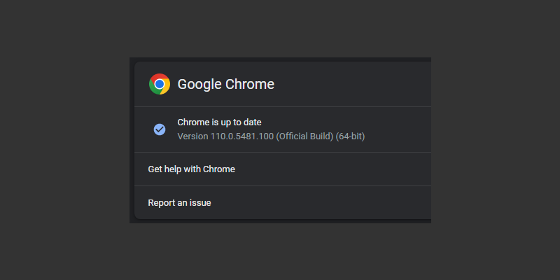Click the "(64-bit)" label
Viewport: 560px width, 280px height.
pyautogui.click(x=351, y=136)
